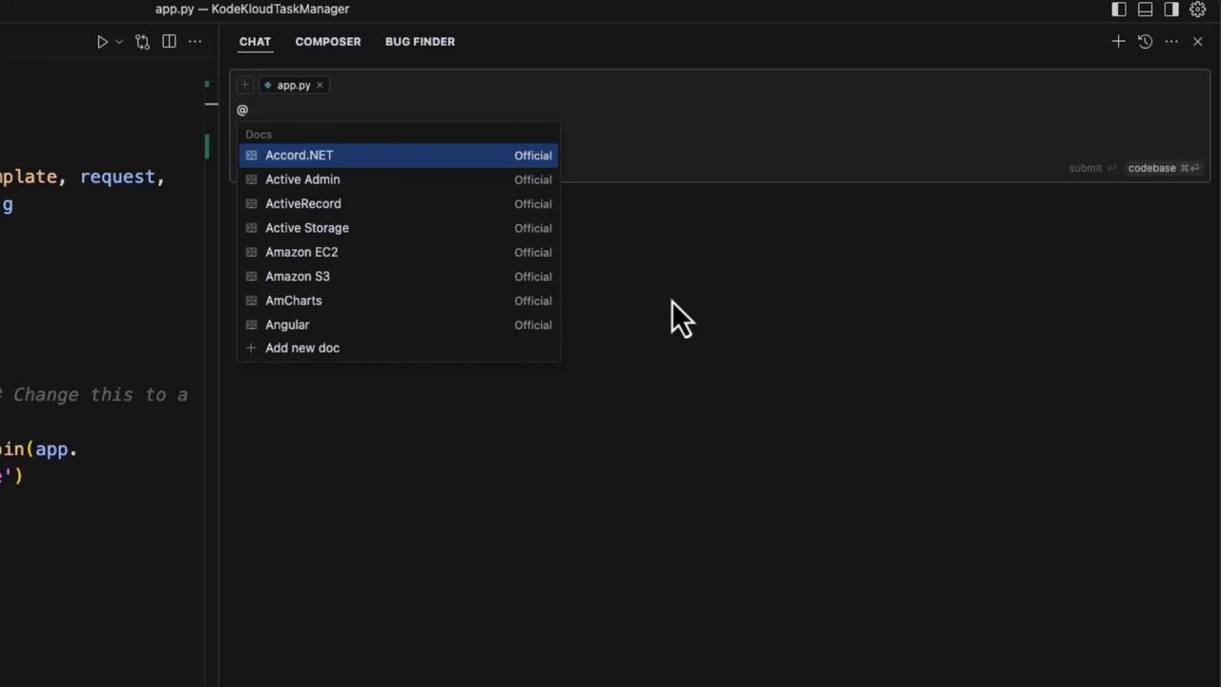Click 'request,' in the code editor
1221x687 pixels.
pyautogui.click(x=122, y=177)
